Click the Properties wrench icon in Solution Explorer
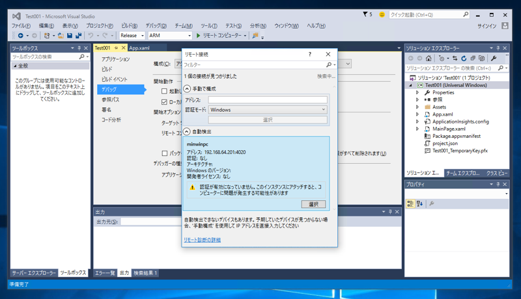This screenshot has height=299, width=521. [494, 58]
